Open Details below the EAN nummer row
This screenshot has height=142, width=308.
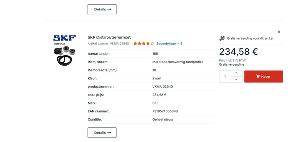(x=102, y=133)
